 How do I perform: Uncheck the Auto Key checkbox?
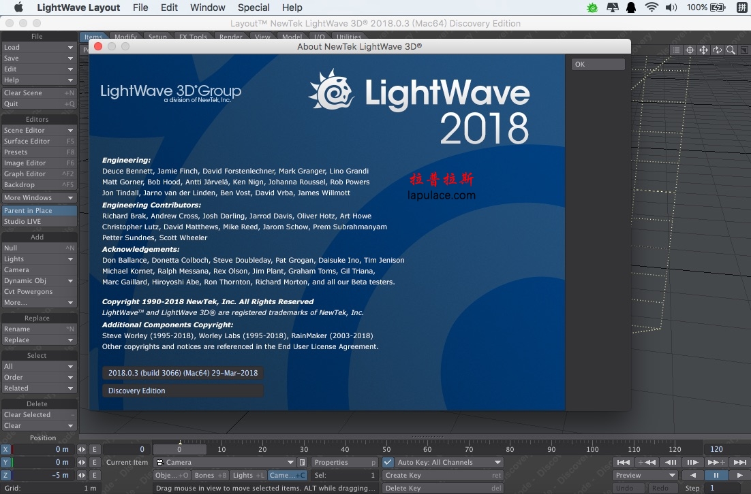click(x=388, y=463)
